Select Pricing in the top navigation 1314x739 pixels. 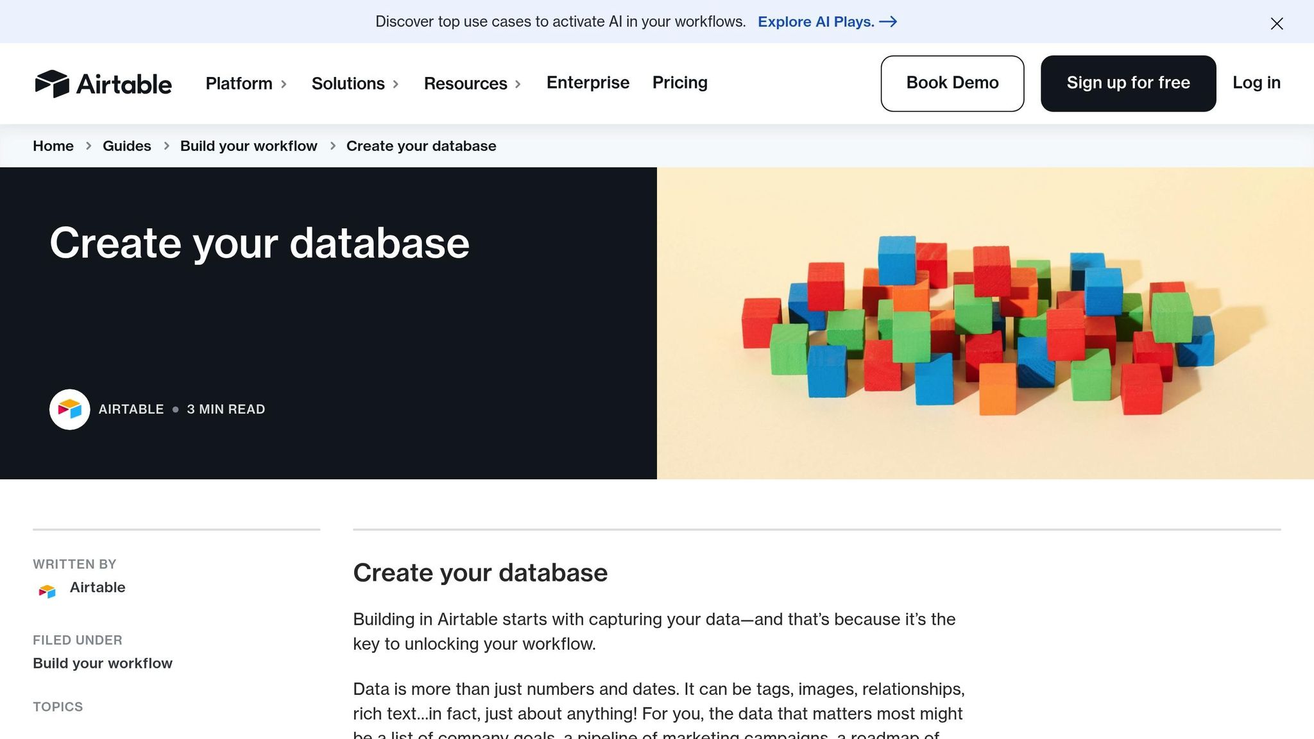(679, 83)
